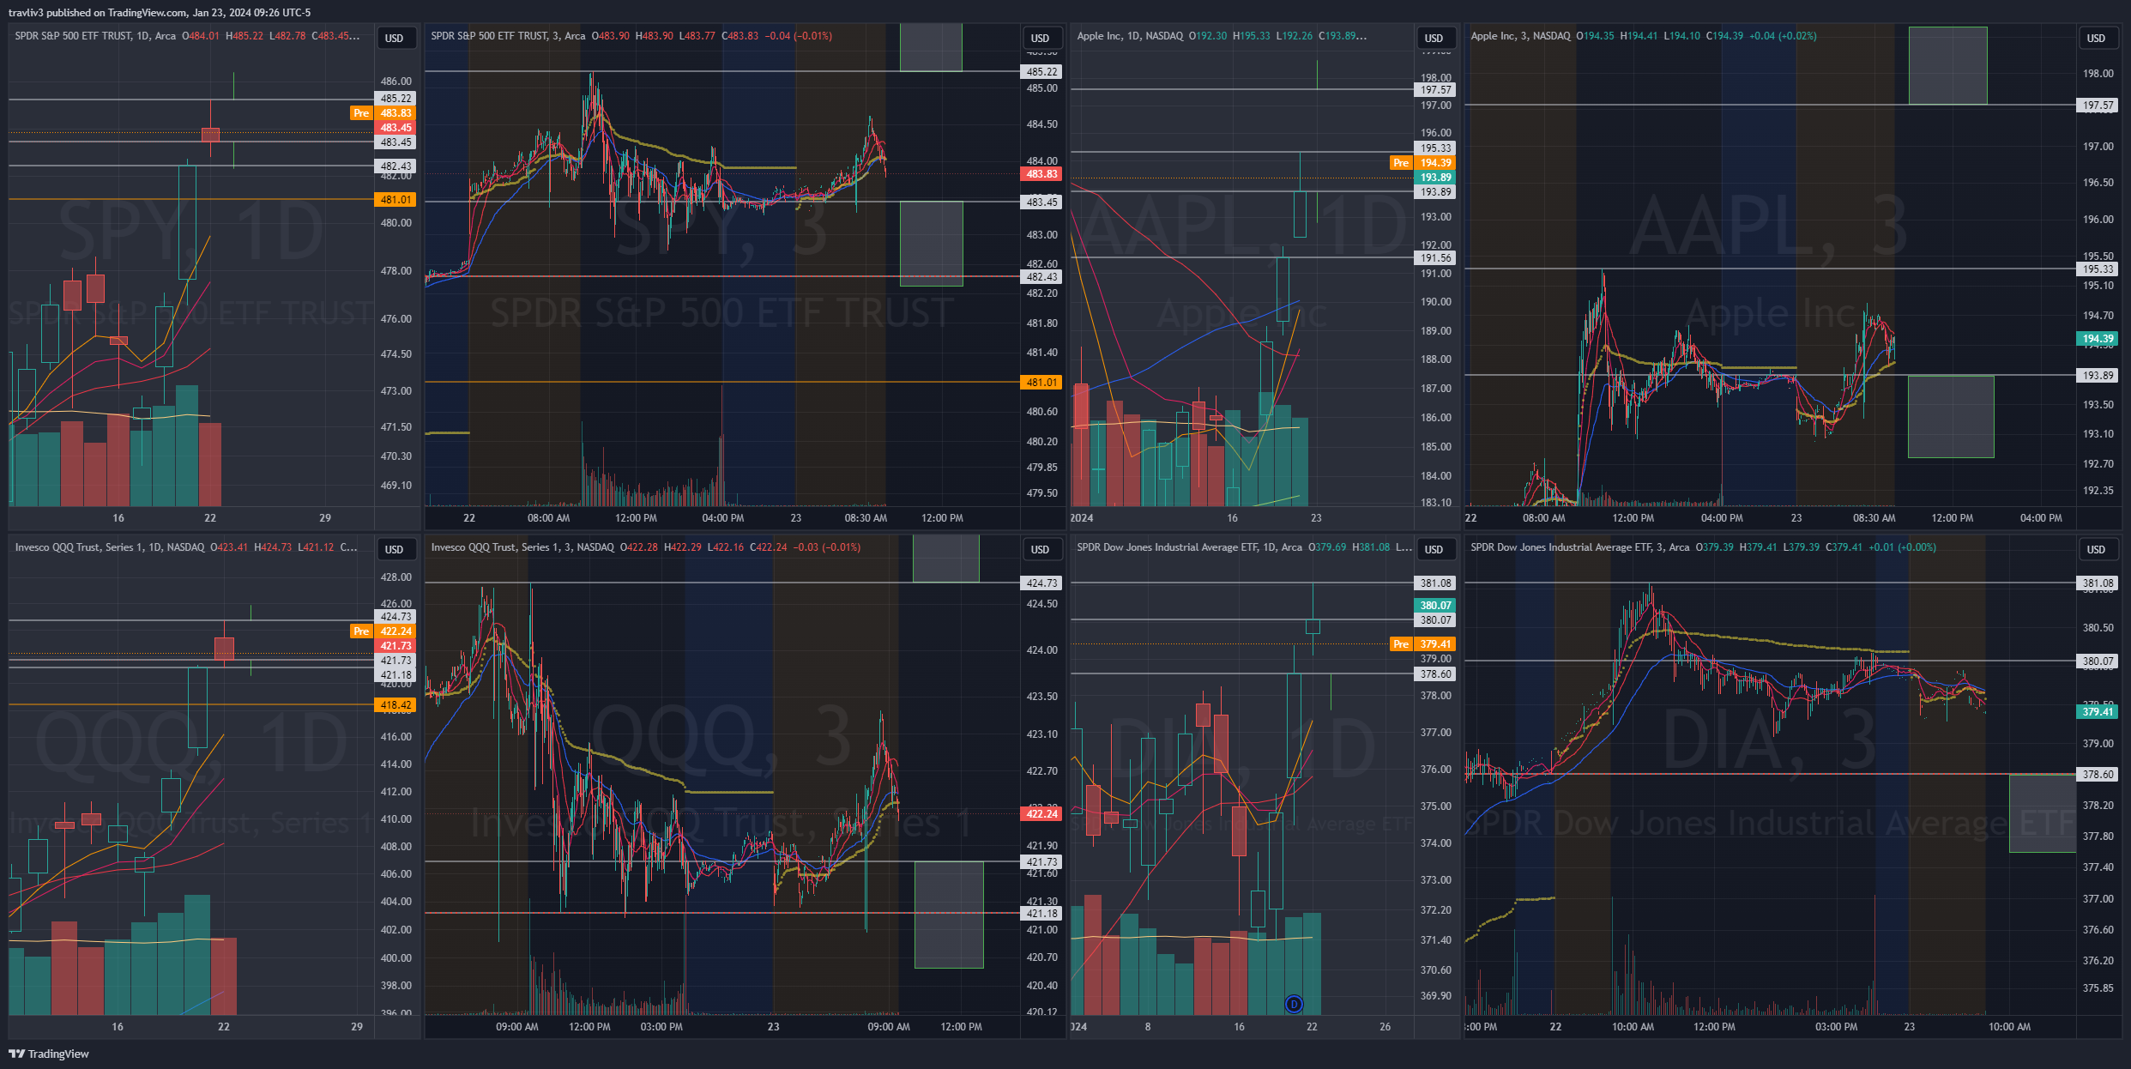This screenshot has height=1069, width=2131.
Task: Click the orange Pre tag on SPY daily chart
Action: [361, 113]
